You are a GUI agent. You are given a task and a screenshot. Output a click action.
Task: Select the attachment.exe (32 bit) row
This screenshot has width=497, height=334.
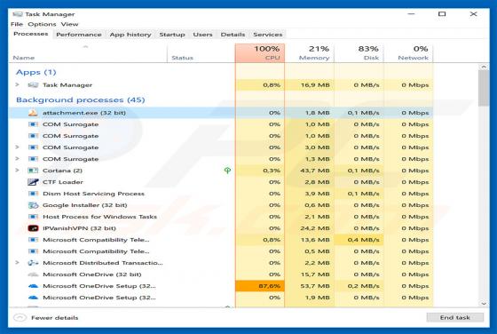[x=221, y=113]
